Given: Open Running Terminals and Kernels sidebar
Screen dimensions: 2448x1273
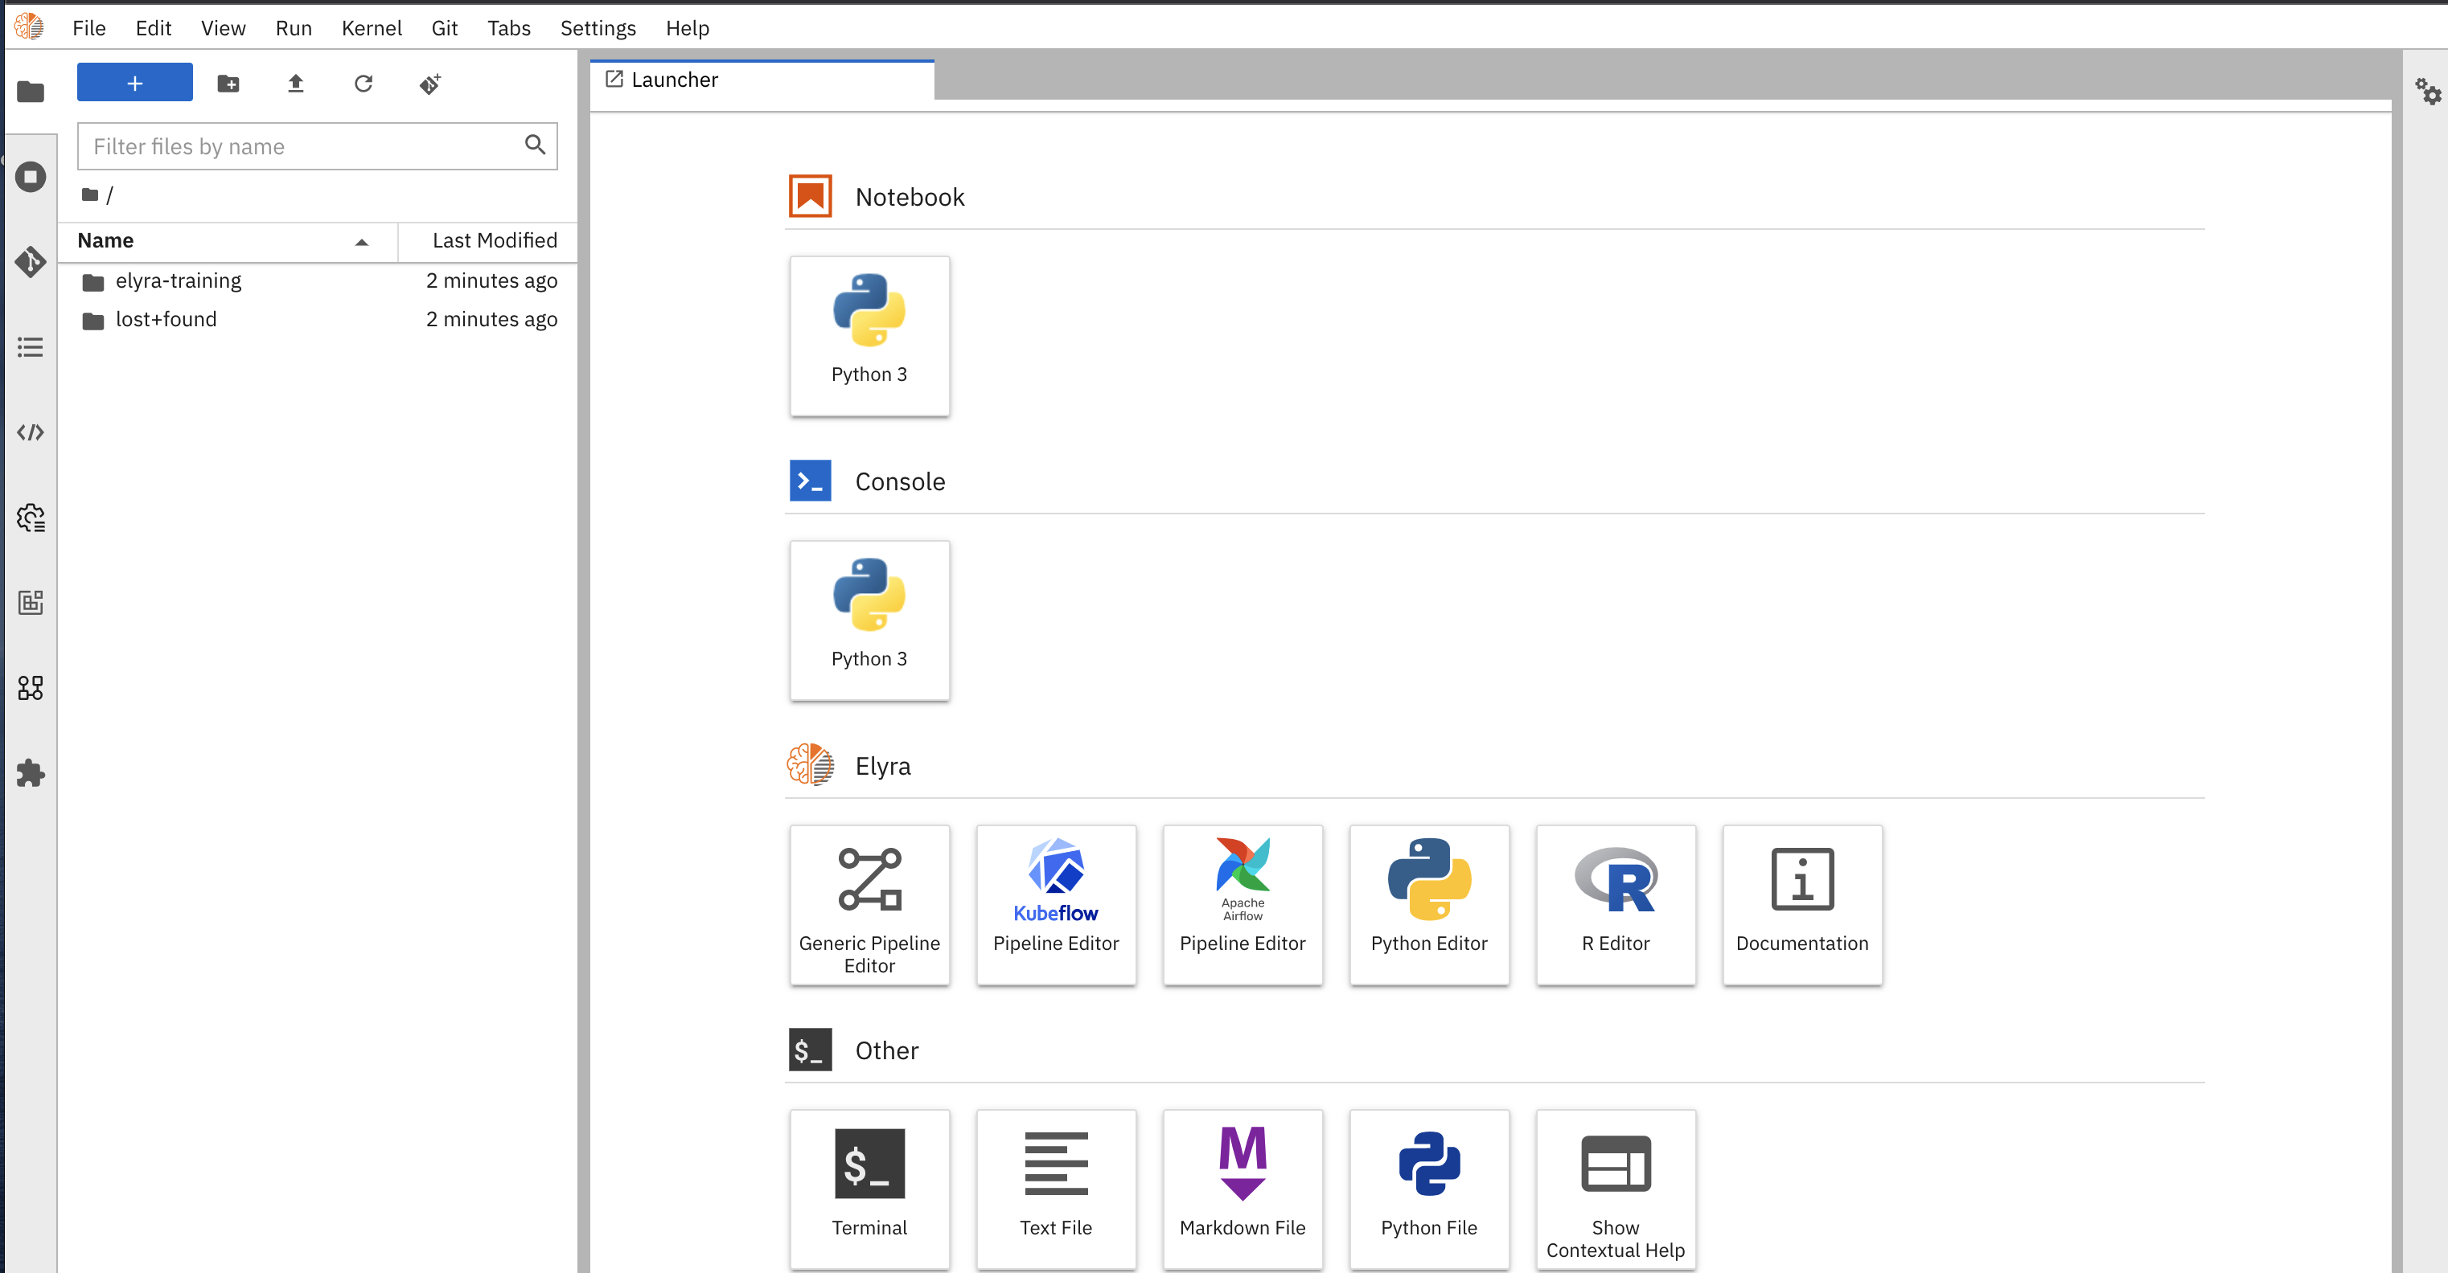Looking at the screenshot, I should (31, 177).
